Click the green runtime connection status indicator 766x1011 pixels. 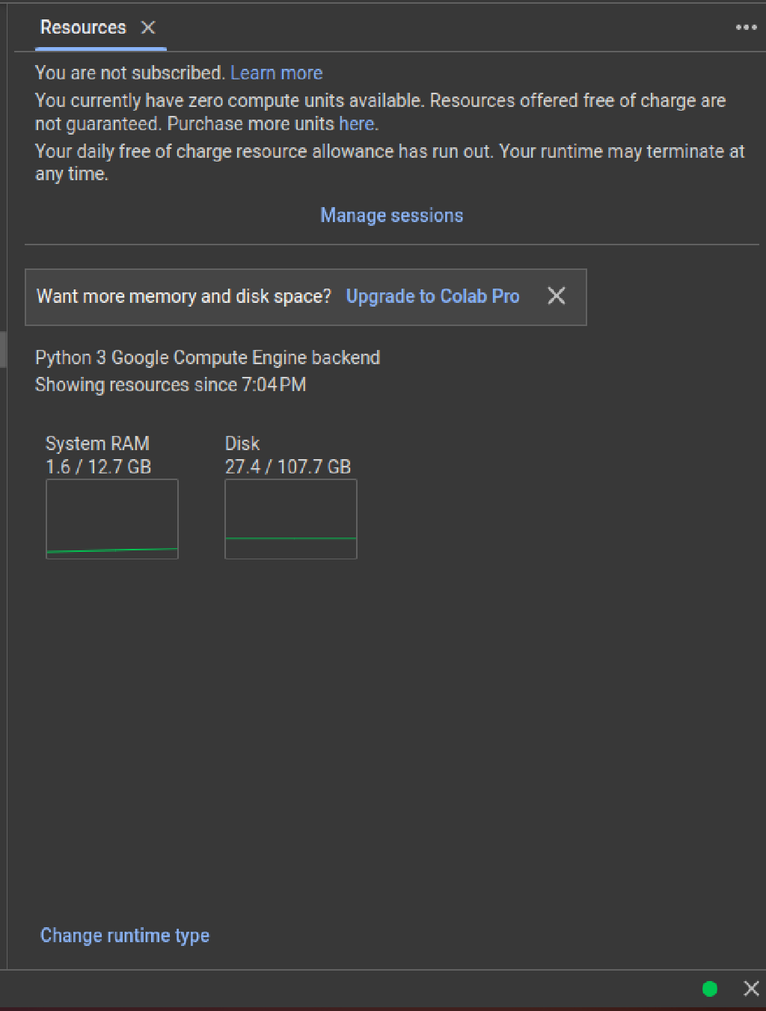pyautogui.click(x=708, y=989)
